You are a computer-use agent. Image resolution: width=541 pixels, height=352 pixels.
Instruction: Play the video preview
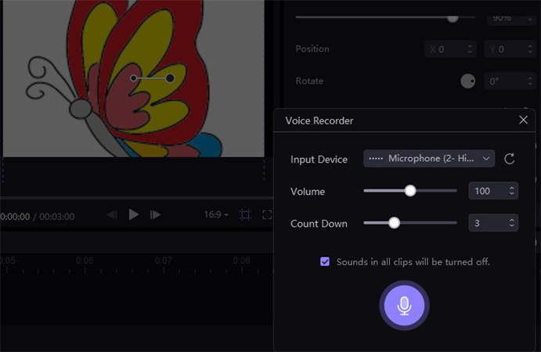click(x=134, y=214)
